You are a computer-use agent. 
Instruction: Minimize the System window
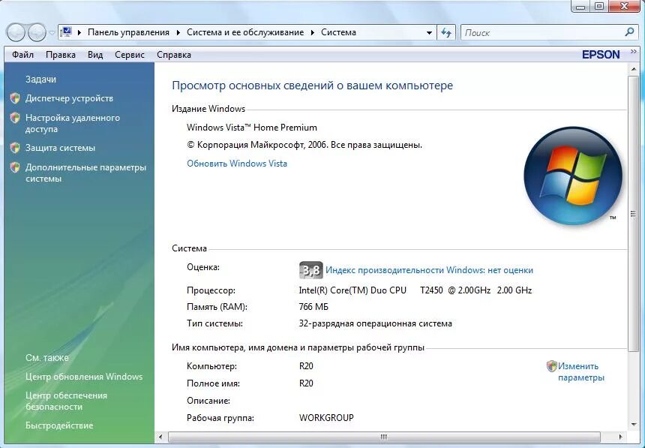pos(580,6)
